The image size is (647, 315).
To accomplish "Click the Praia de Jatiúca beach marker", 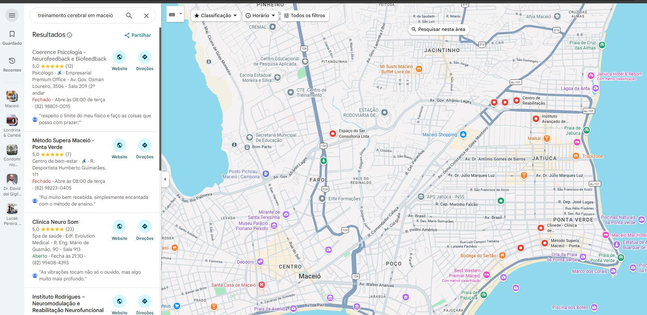I will pos(587,130).
